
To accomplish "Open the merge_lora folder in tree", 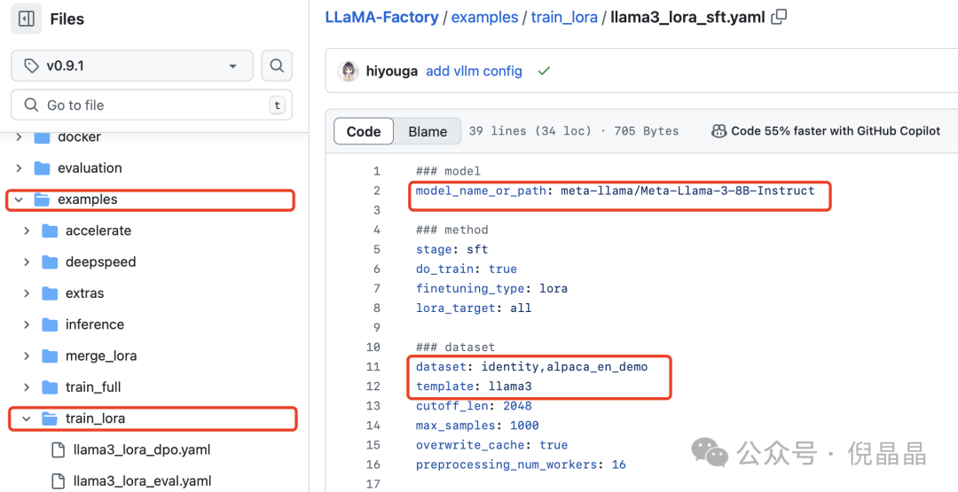I will coord(101,355).
